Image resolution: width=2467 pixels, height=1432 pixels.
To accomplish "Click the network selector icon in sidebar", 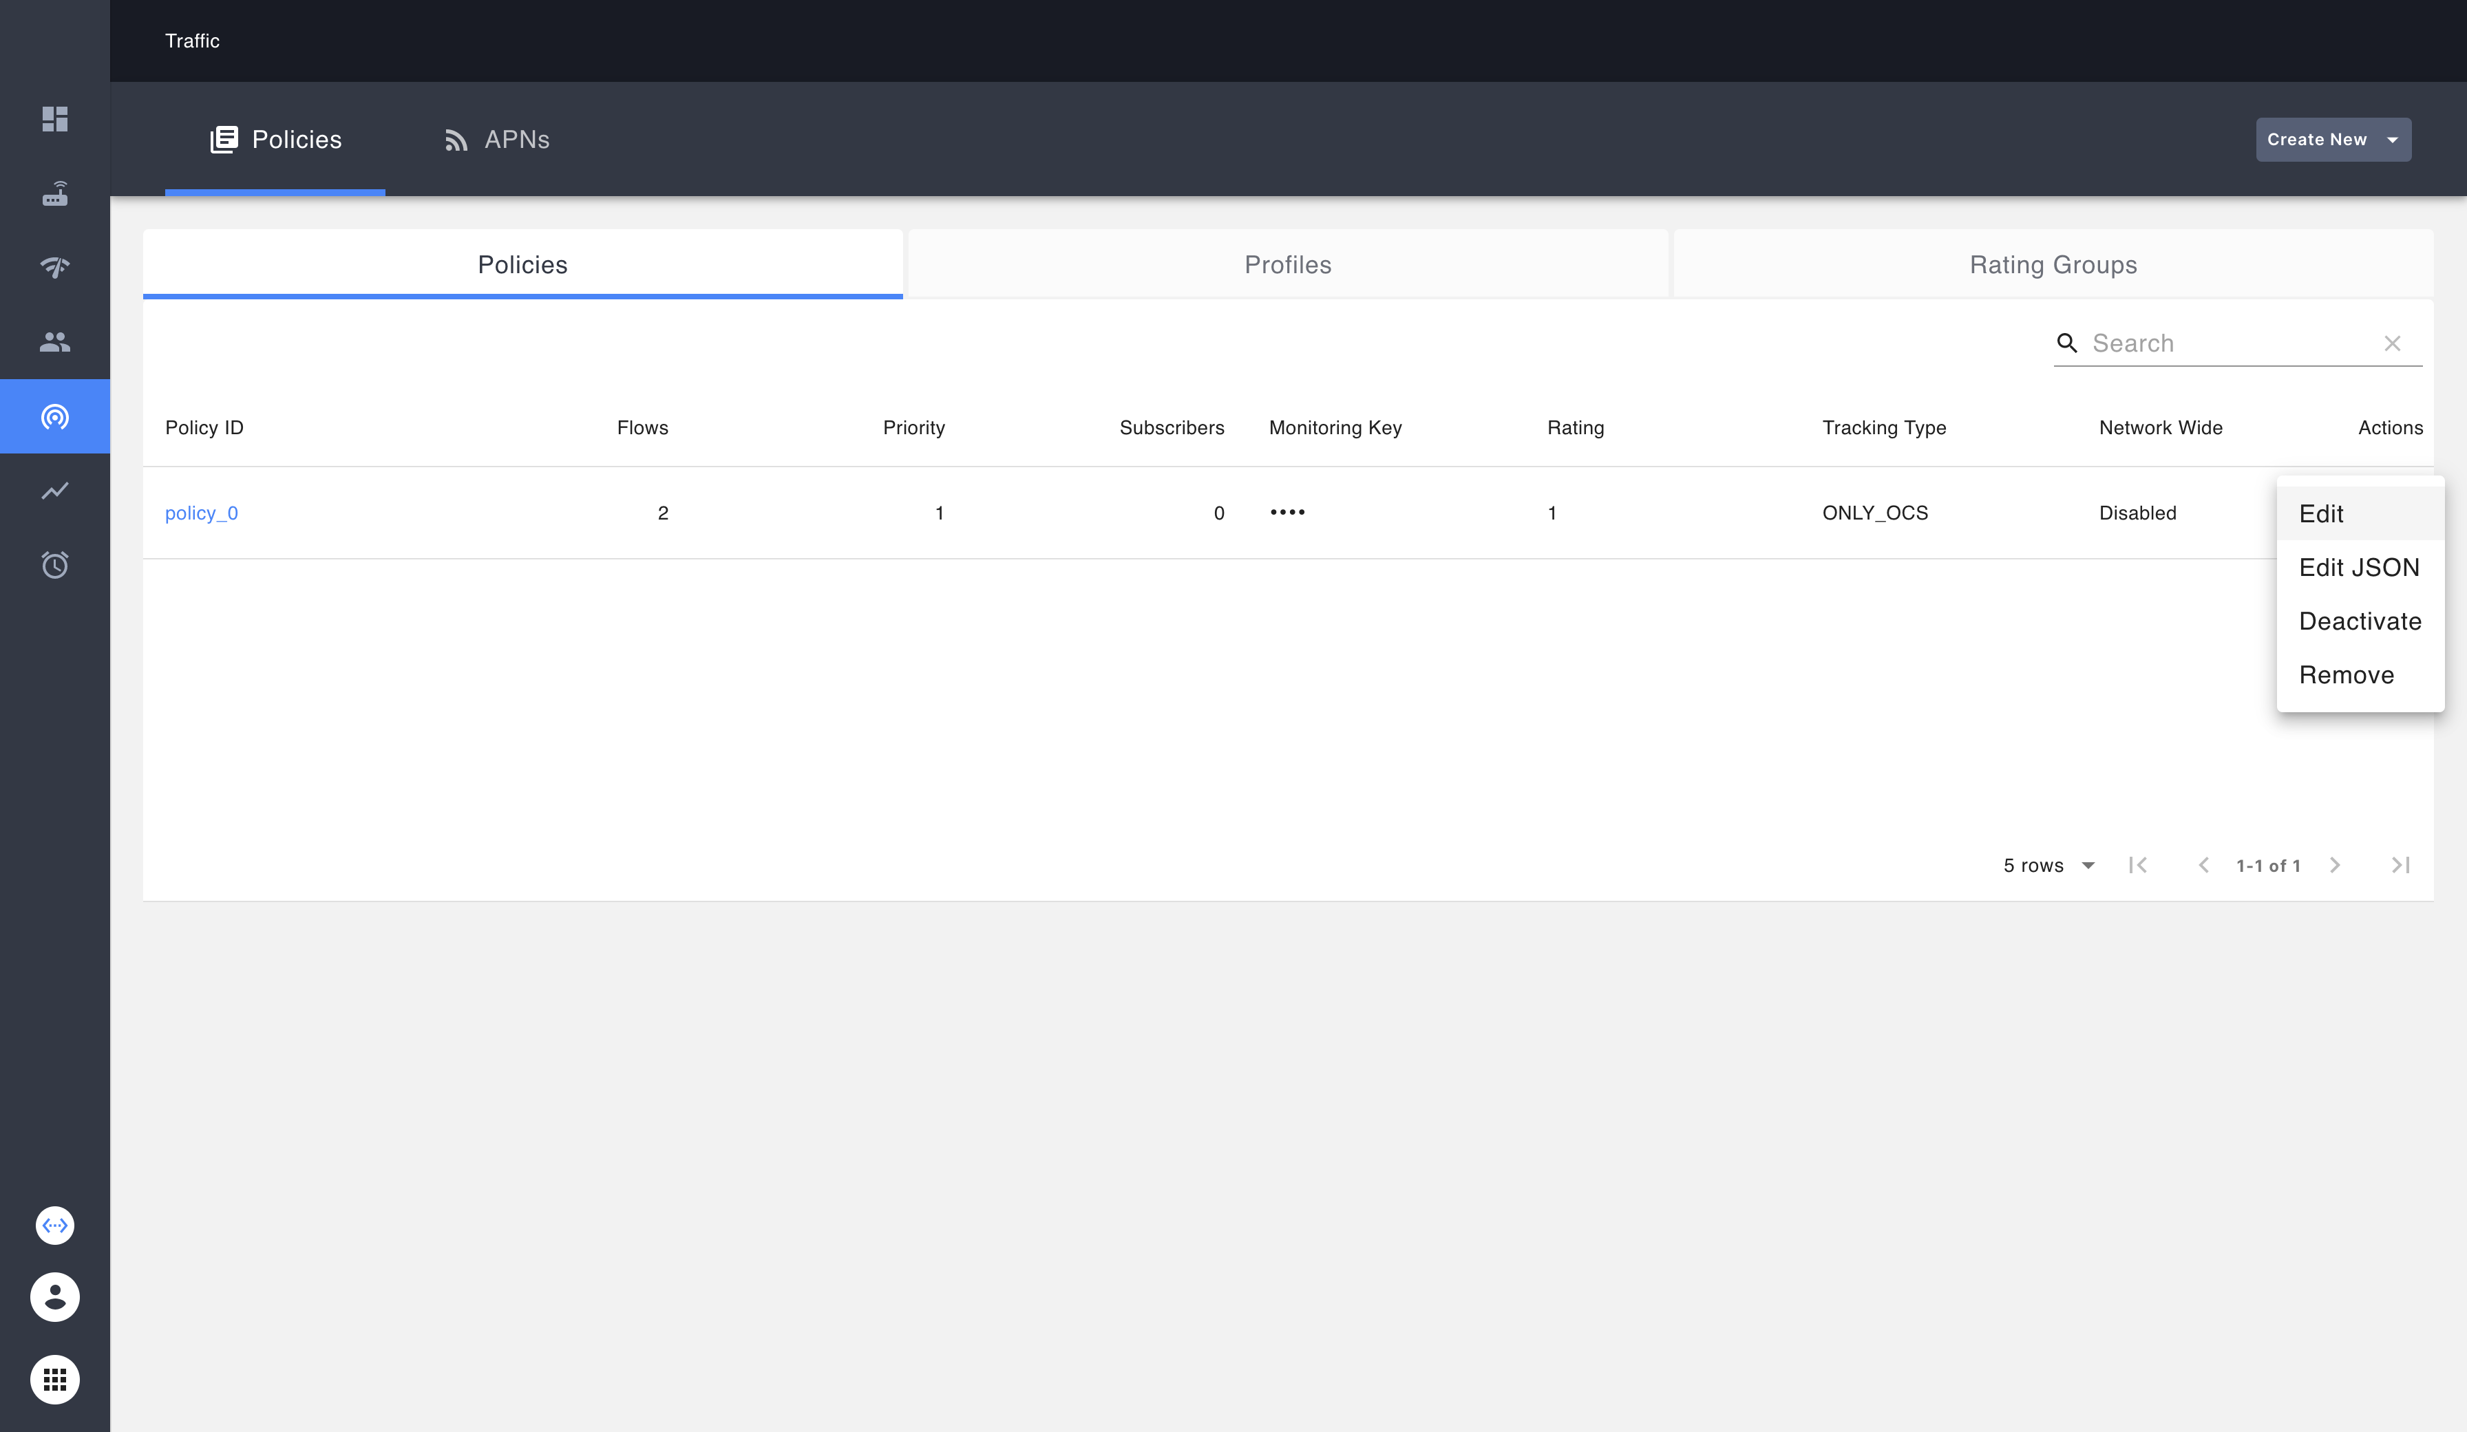I will tap(55, 1226).
